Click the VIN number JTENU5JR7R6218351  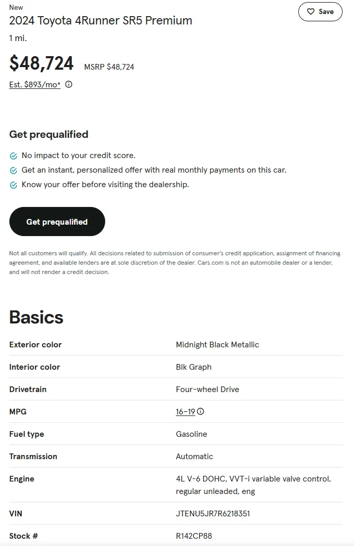[x=213, y=514]
